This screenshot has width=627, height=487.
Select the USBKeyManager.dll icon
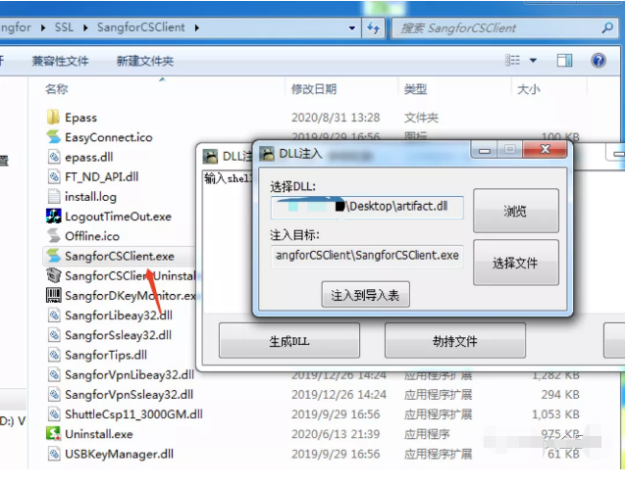54,454
